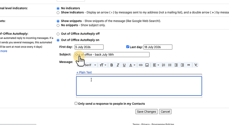Toggle italic formatting in message toolbar

118,65
